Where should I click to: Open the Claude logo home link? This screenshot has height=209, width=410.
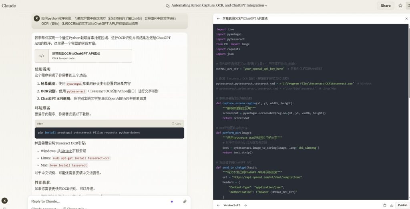pos(9,6)
